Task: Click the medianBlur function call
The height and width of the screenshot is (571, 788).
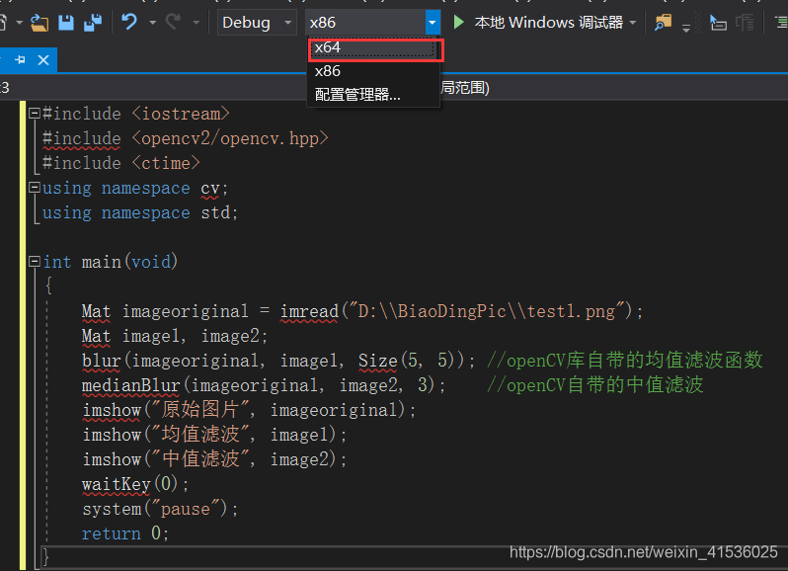Action: [x=130, y=385]
